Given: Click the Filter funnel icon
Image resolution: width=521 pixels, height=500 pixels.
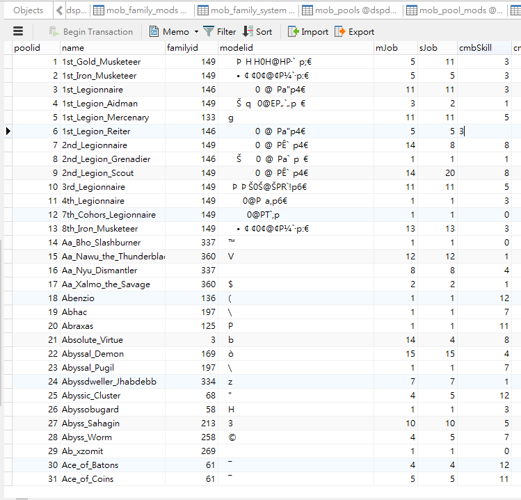Looking at the screenshot, I should pos(209,31).
